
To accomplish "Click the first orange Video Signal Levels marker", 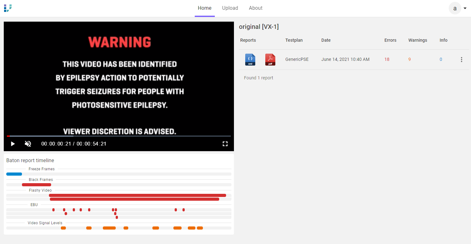I will tap(63, 228).
